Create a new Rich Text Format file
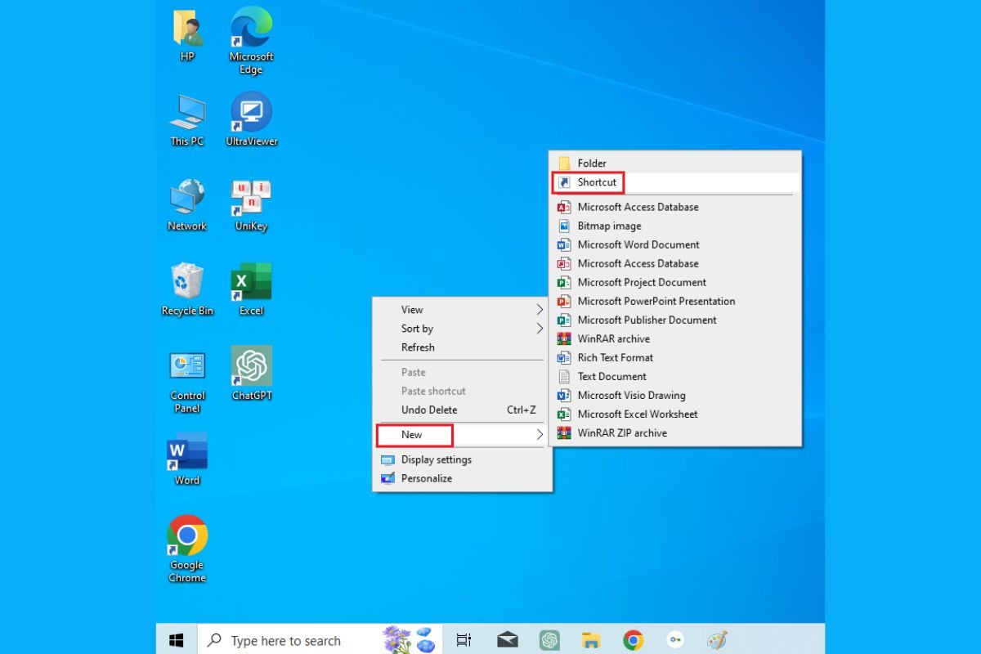The image size is (981, 654). (675, 357)
